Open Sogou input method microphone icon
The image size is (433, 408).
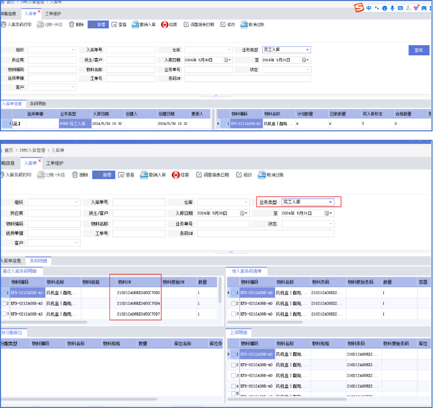(x=392, y=8)
